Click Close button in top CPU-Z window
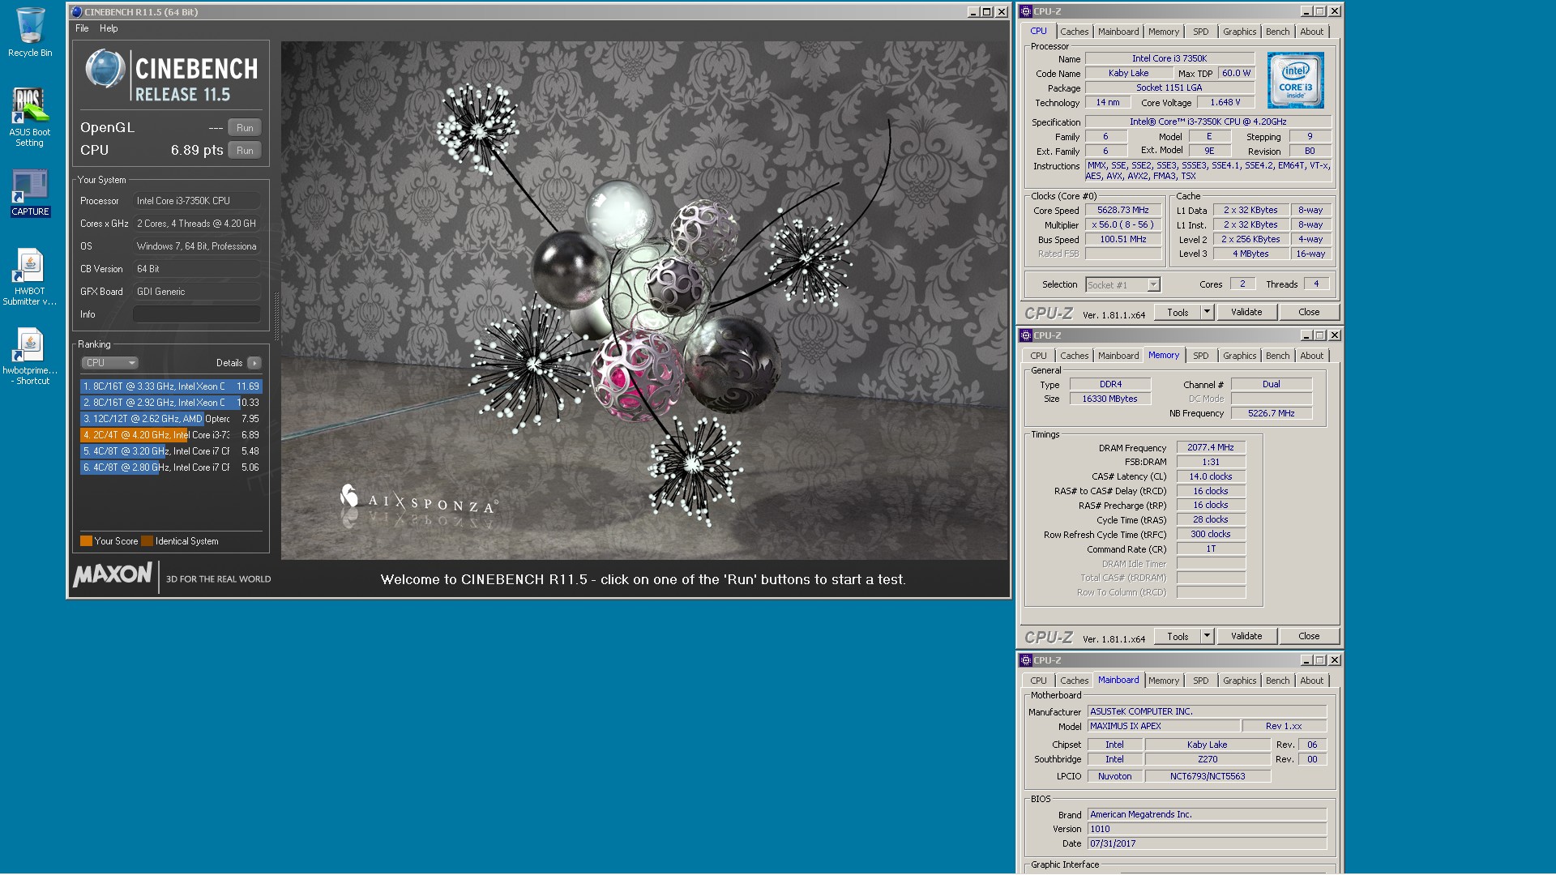The image size is (1556, 875). point(1309,312)
